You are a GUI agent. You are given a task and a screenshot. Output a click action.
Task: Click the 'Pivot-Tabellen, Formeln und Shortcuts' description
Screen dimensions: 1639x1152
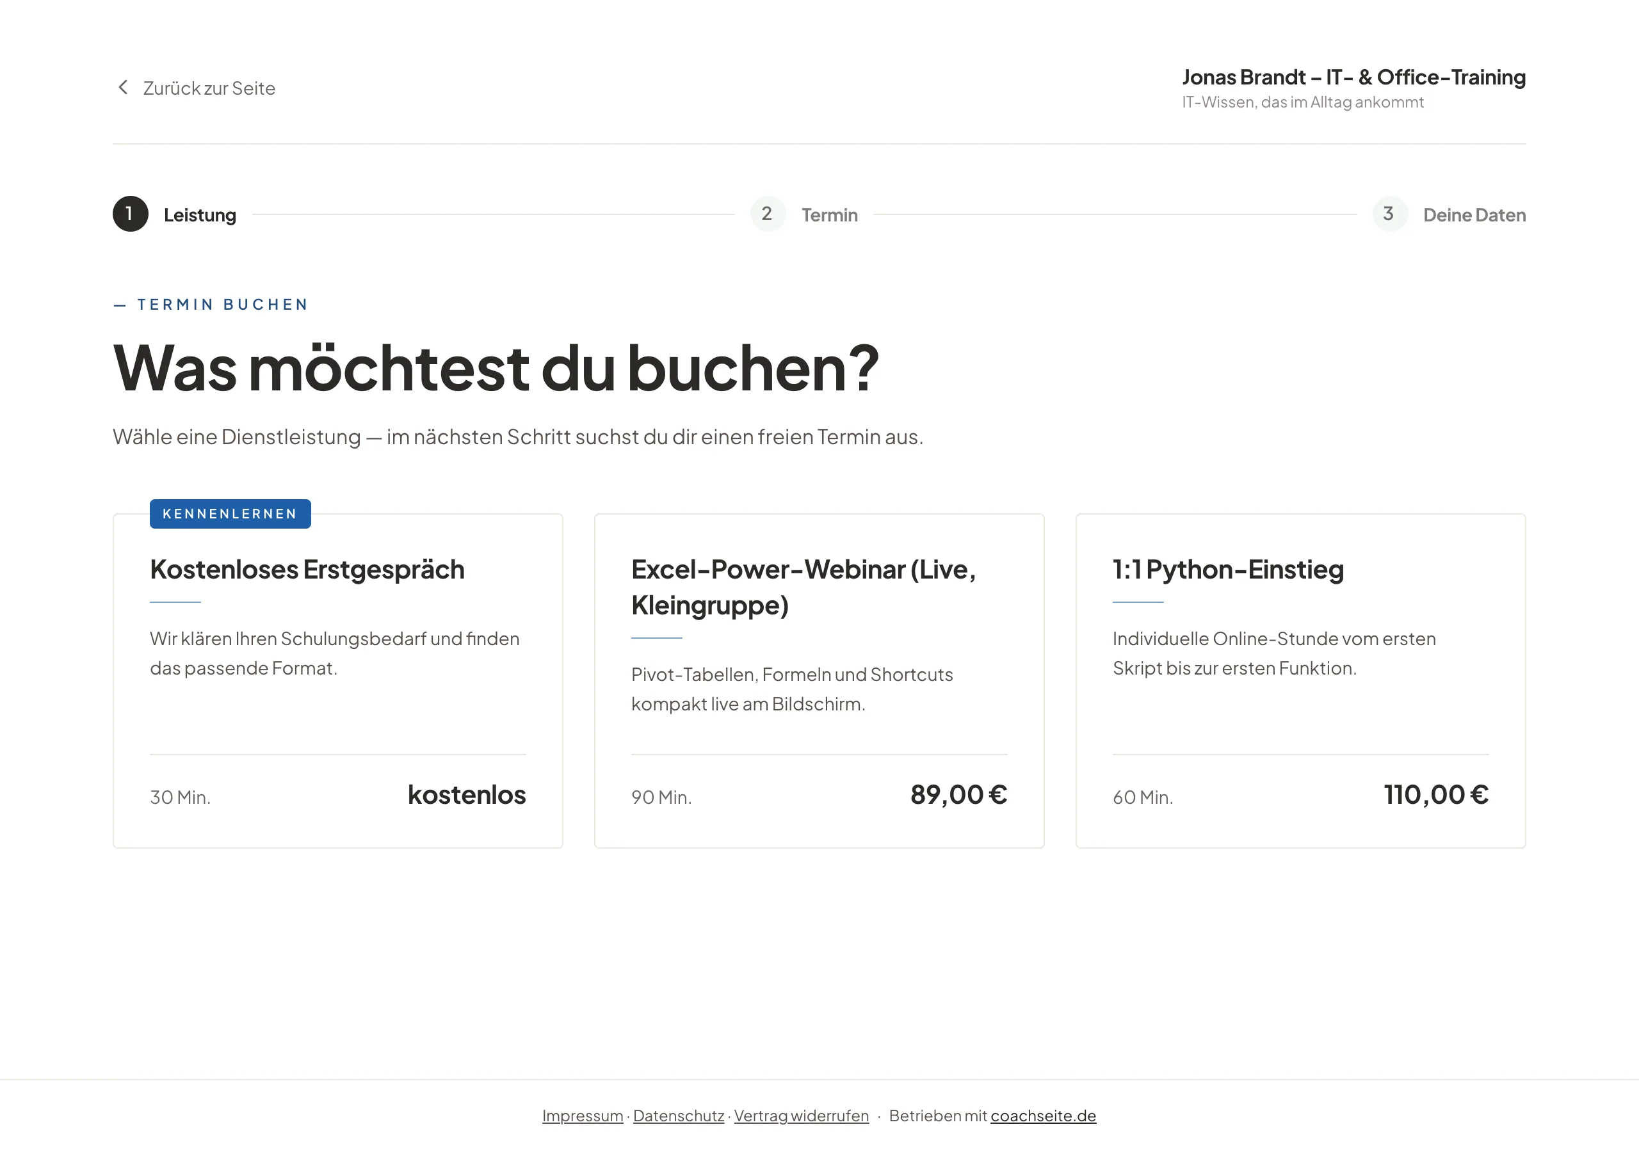coord(792,689)
